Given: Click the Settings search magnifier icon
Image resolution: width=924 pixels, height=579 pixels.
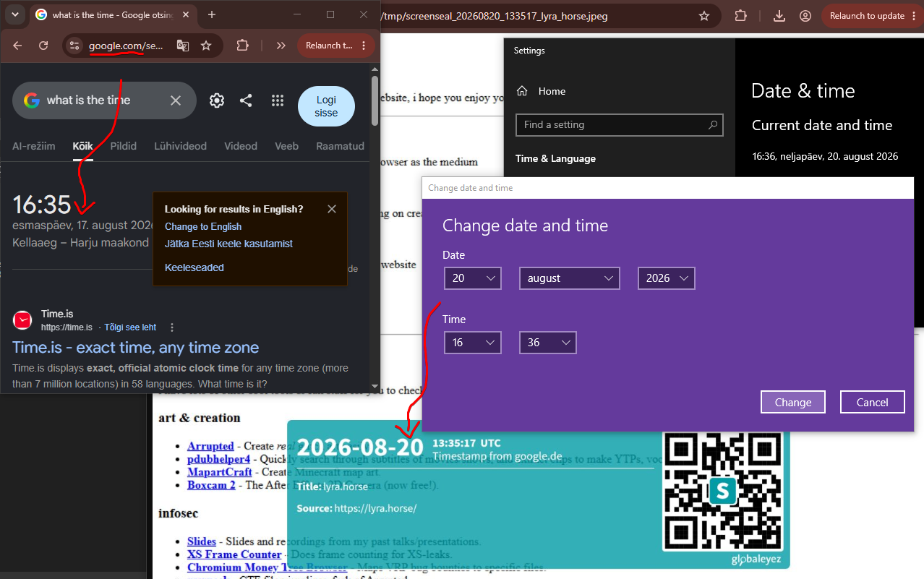Looking at the screenshot, I should [x=713, y=124].
